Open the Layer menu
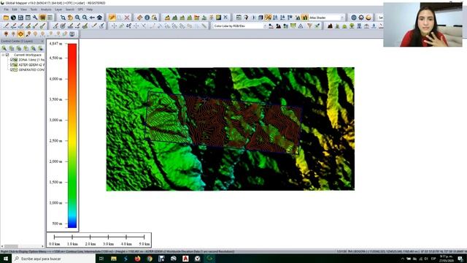 [x=58, y=9]
